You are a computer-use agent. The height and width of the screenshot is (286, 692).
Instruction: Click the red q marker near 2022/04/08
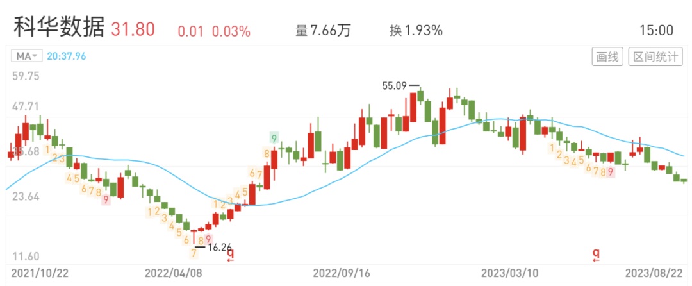[231, 255]
